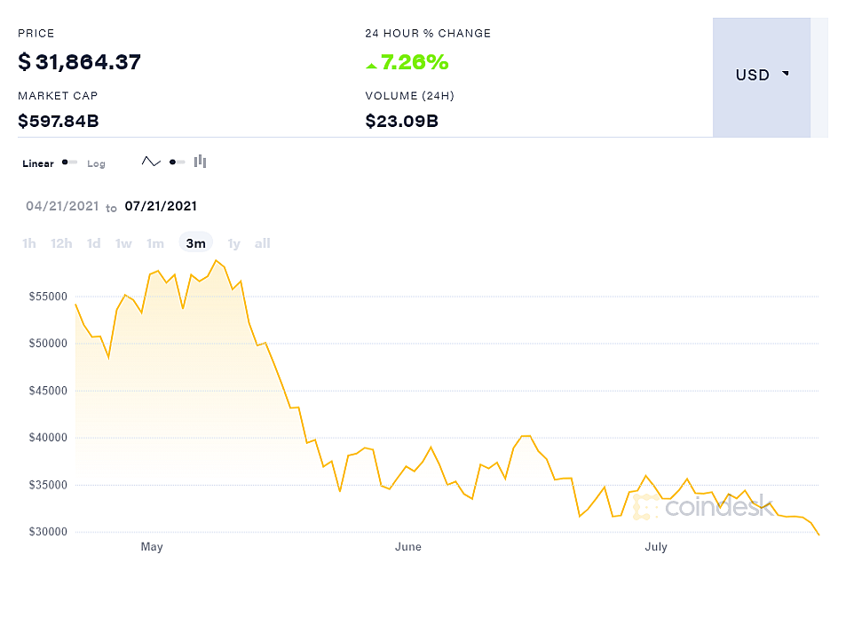
Task: Select the candlestick chart icon
Action: coord(201,162)
